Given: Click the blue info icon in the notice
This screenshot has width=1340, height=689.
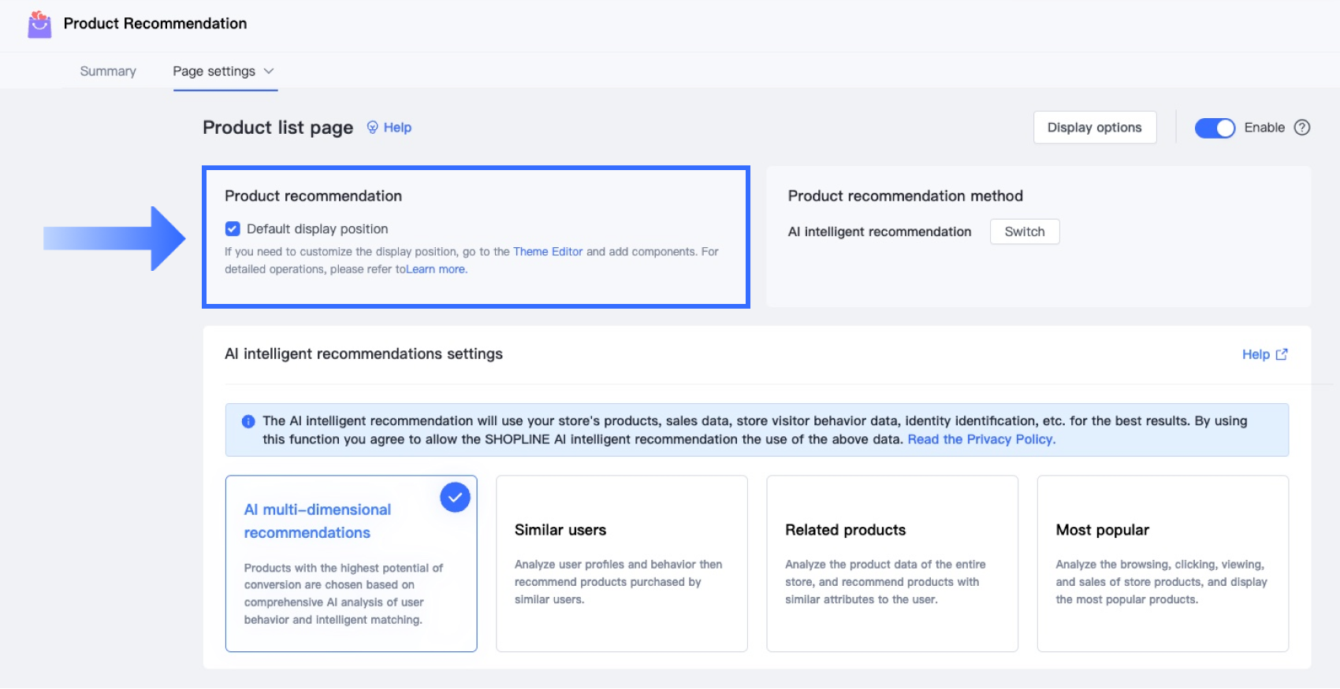Looking at the screenshot, I should pos(248,421).
